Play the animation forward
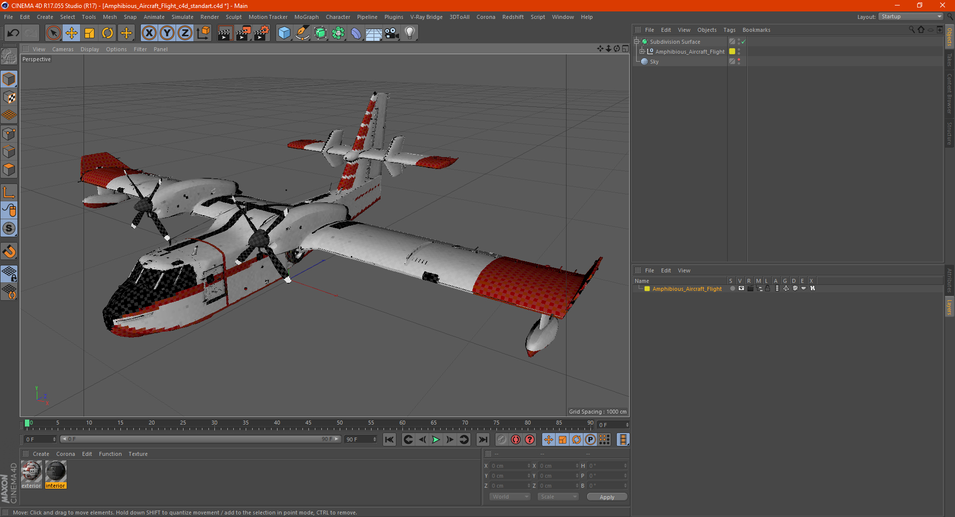 436,439
